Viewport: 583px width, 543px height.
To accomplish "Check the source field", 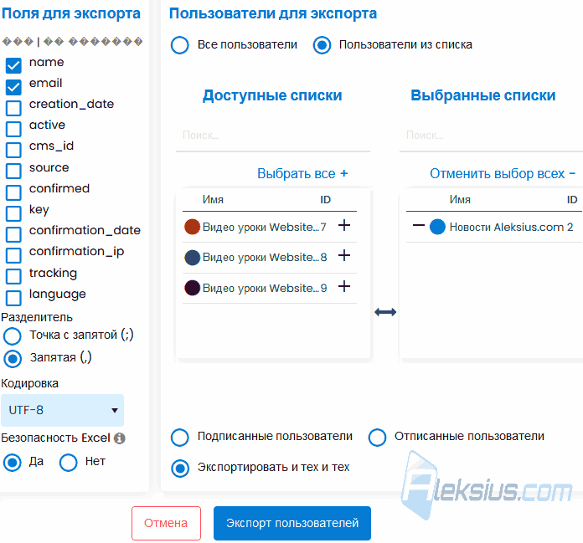I will tap(13, 171).
